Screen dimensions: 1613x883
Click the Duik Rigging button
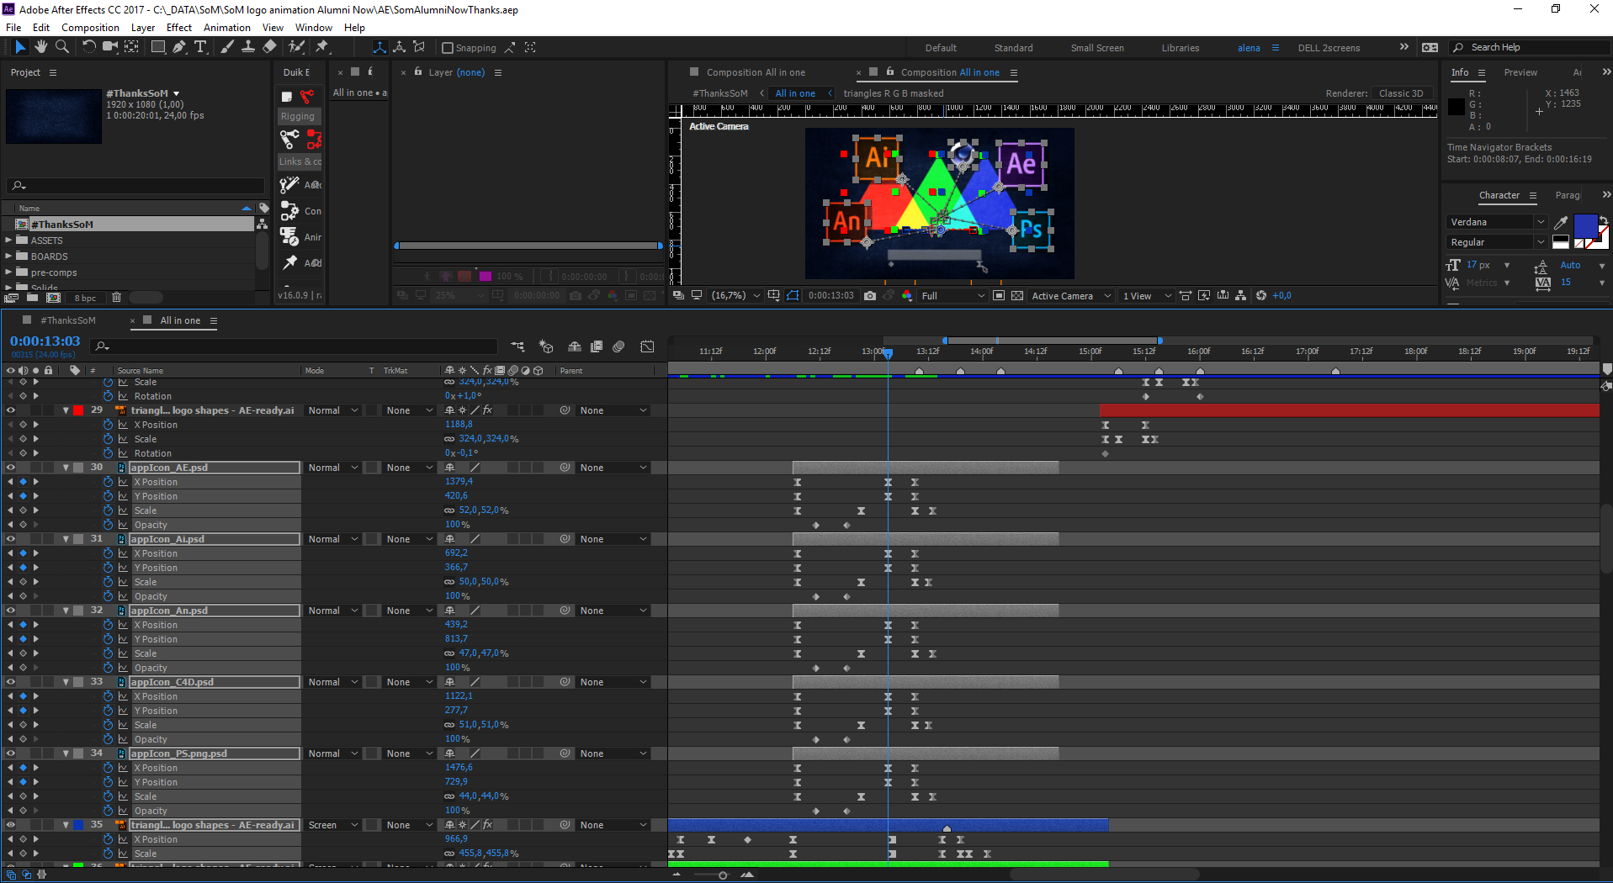(x=298, y=116)
